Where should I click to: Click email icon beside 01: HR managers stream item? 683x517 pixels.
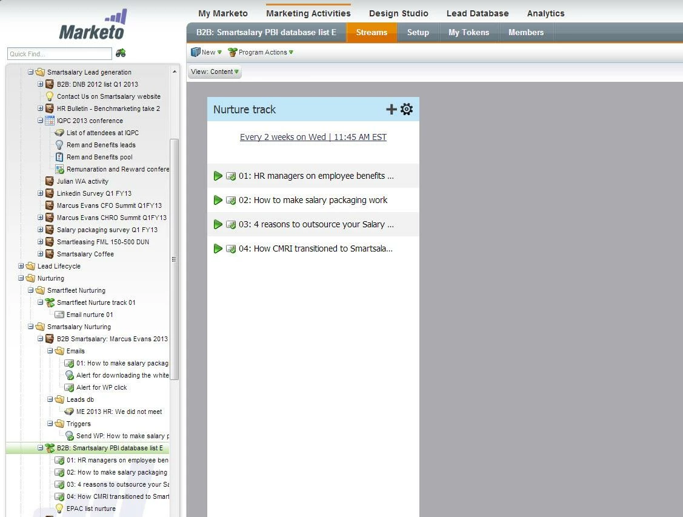(231, 176)
